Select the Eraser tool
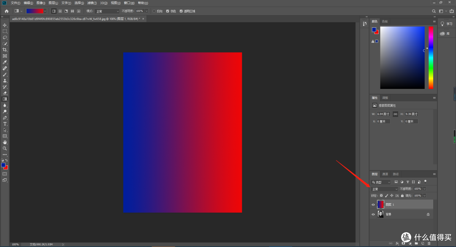This screenshot has height=247, width=456. tap(5, 93)
